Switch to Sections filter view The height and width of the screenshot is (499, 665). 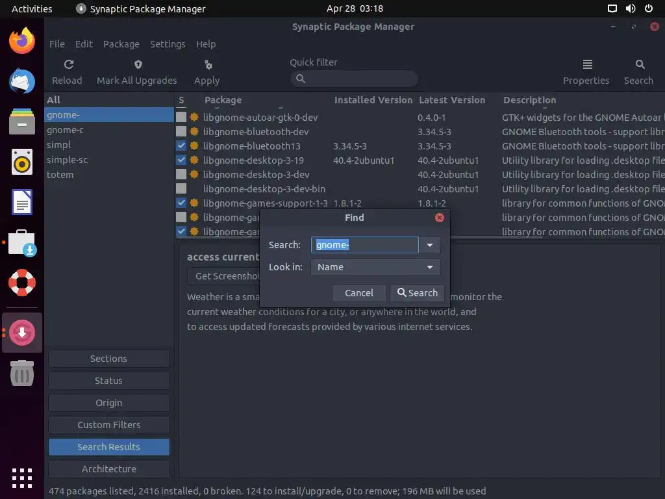pos(109,359)
